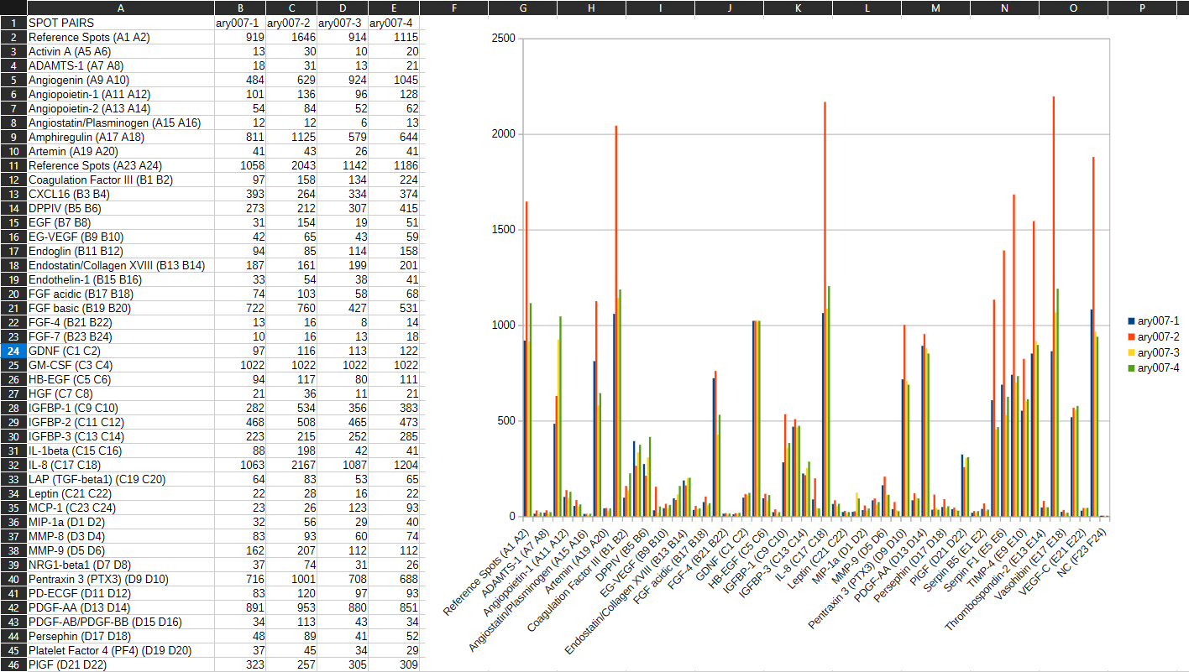Click the SPOT PAIRS header cell
Screen dimensions: 1189x672
point(120,23)
